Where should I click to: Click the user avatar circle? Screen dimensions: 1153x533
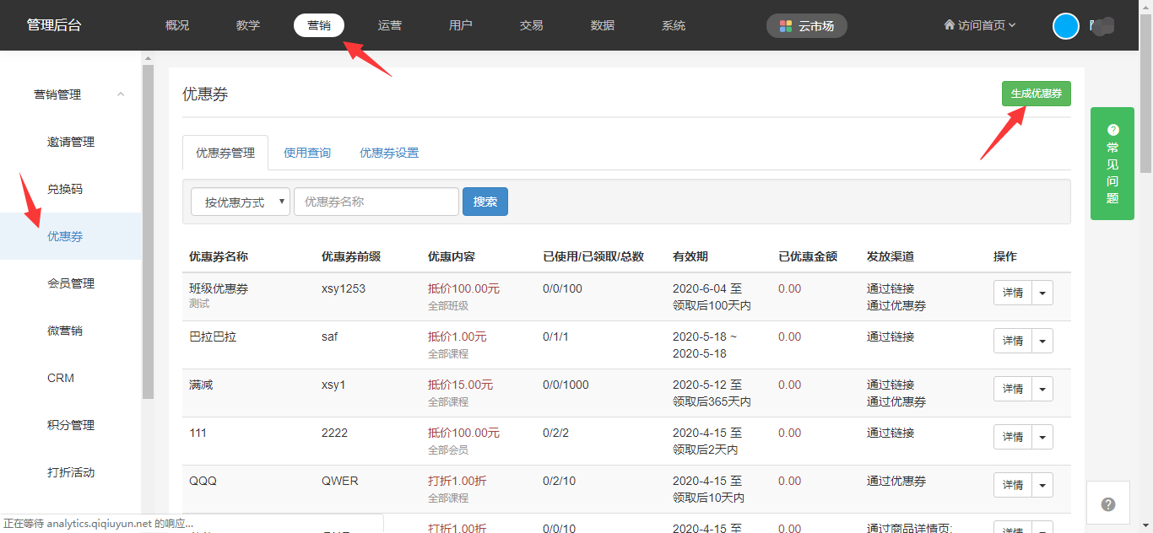tap(1066, 26)
